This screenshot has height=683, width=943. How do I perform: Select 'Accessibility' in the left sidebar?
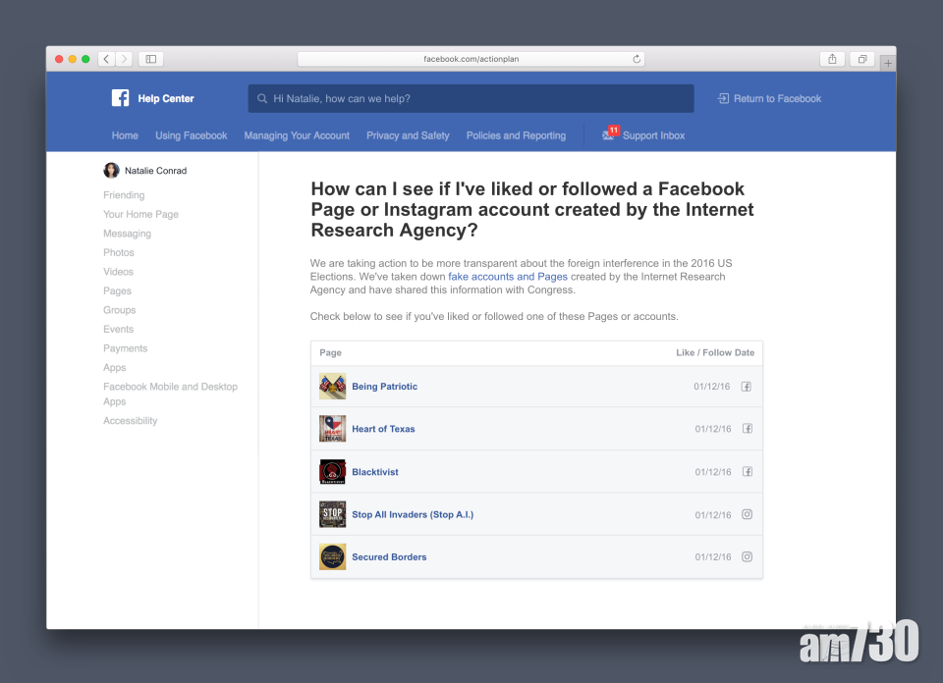pos(130,420)
